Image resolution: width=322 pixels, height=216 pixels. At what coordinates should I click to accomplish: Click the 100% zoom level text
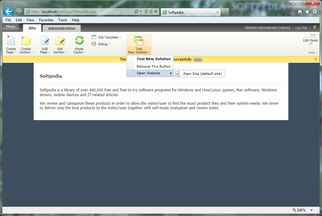coord(301,210)
